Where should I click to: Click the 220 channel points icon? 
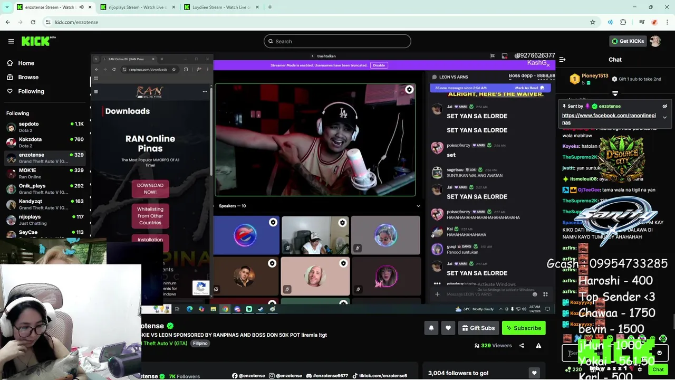(x=573, y=369)
